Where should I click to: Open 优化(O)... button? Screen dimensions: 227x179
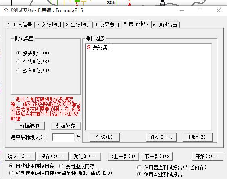pyautogui.click(x=85, y=156)
